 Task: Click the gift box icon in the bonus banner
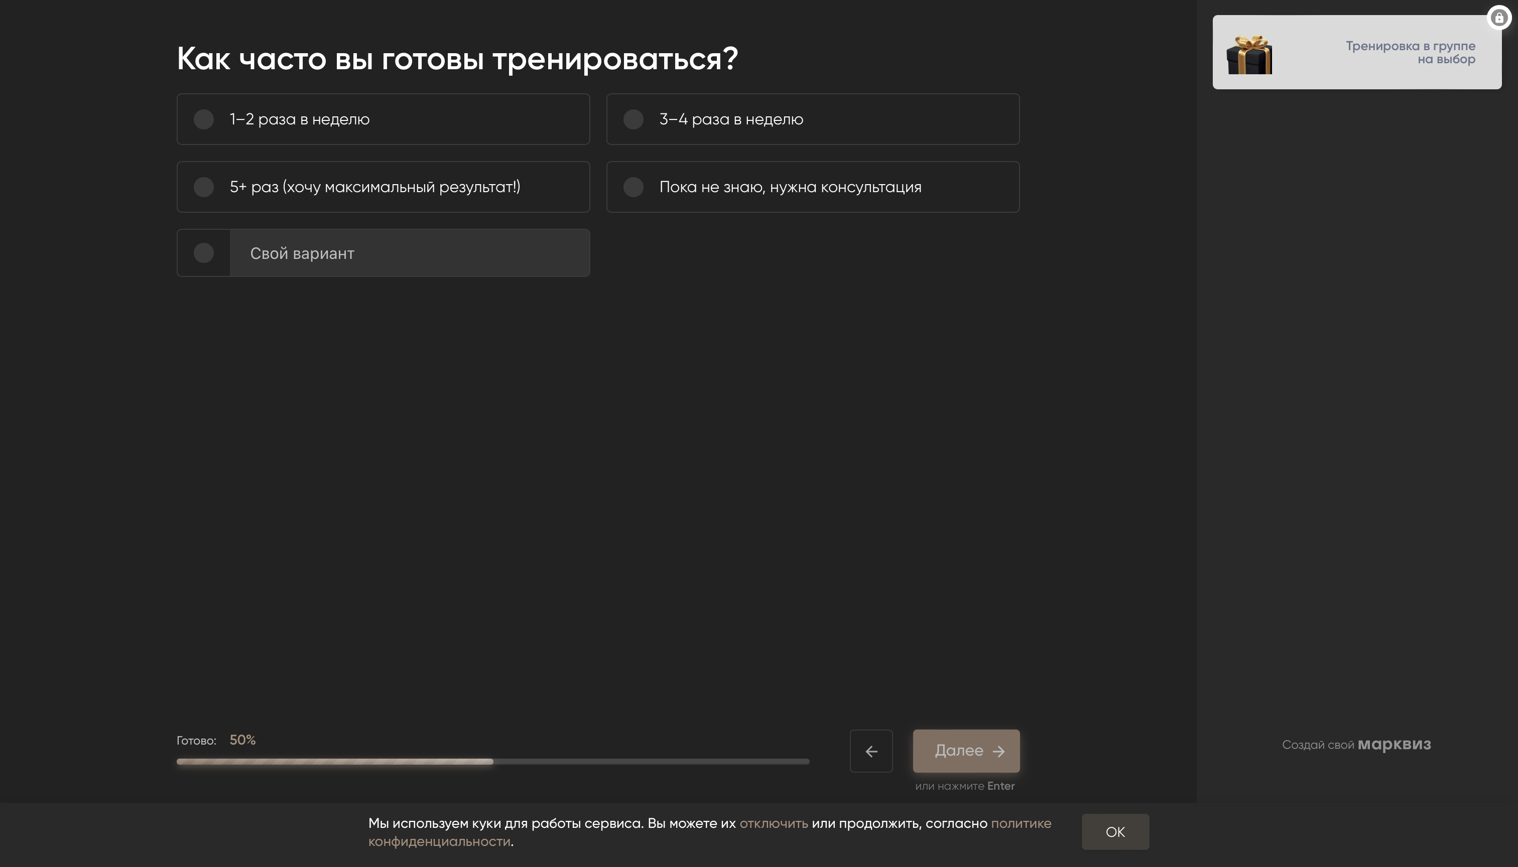click(x=1249, y=54)
